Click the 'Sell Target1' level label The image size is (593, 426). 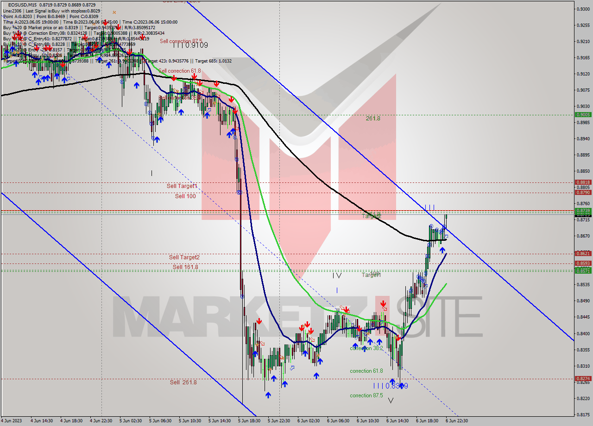(182, 186)
